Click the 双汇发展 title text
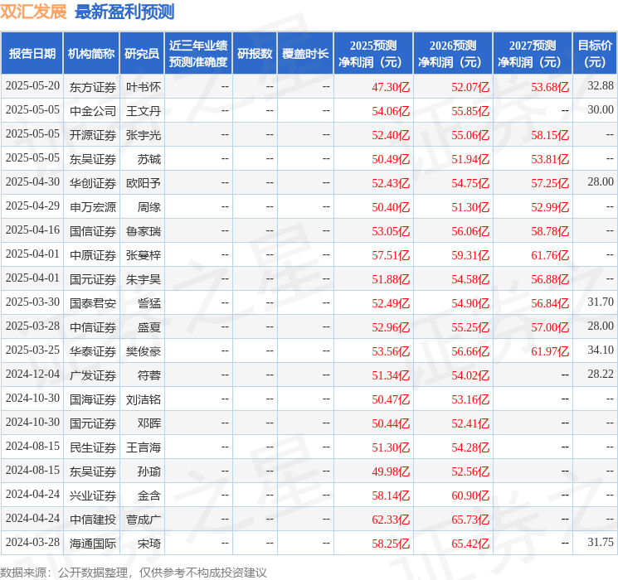 pyautogui.click(x=33, y=12)
